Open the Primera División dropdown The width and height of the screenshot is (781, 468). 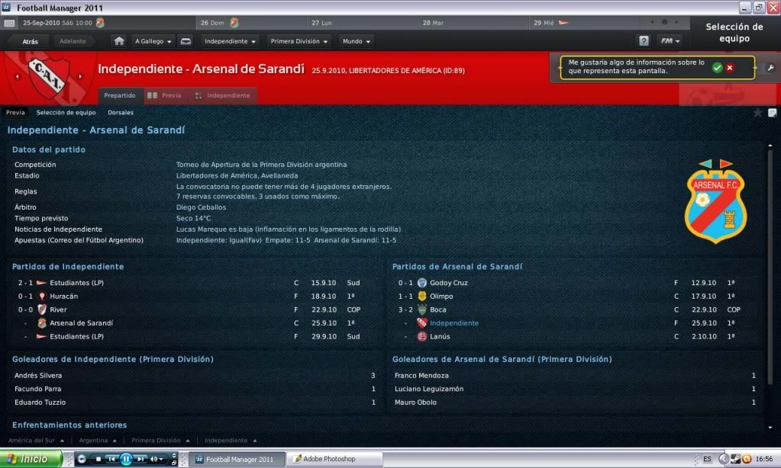coord(299,41)
